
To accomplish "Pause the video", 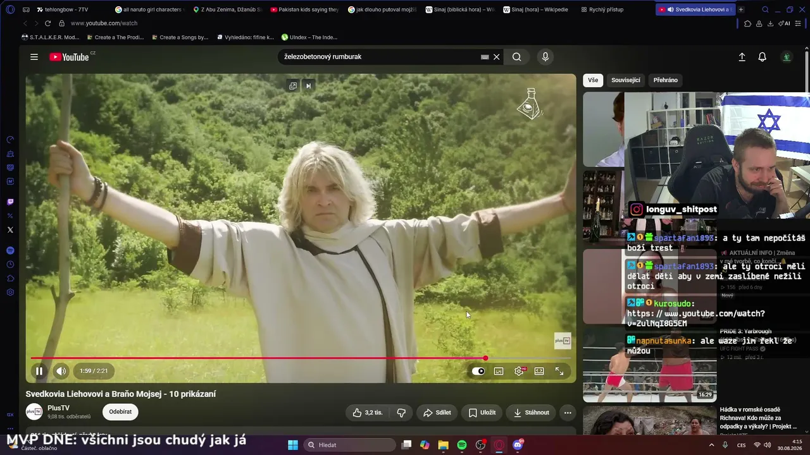I will [39, 371].
